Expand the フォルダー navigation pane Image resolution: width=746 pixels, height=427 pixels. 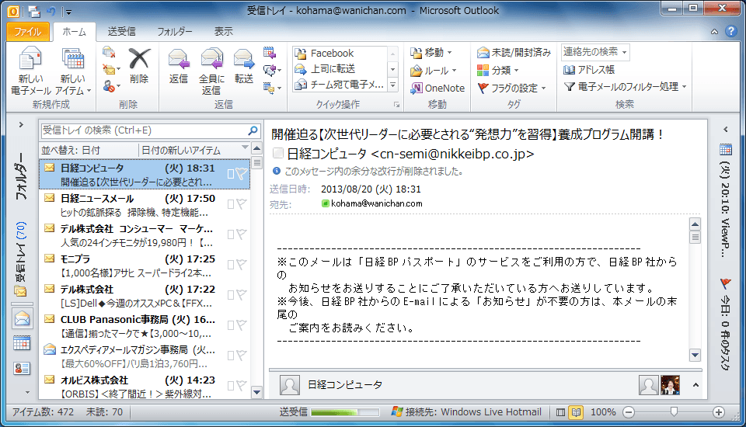click(x=21, y=125)
